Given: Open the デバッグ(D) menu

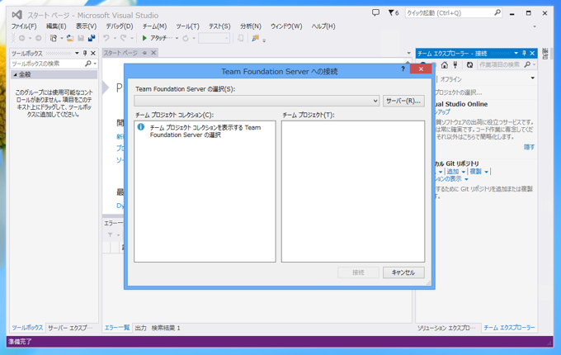Looking at the screenshot, I should [x=119, y=26].
